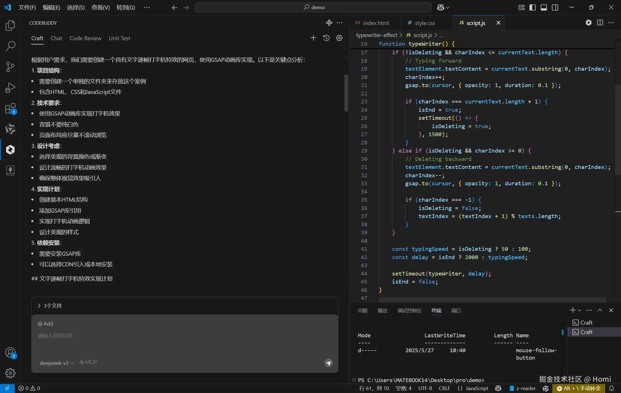
Task: Open CodeBuddy settings hexagon icon
Action: pos(339,38)
